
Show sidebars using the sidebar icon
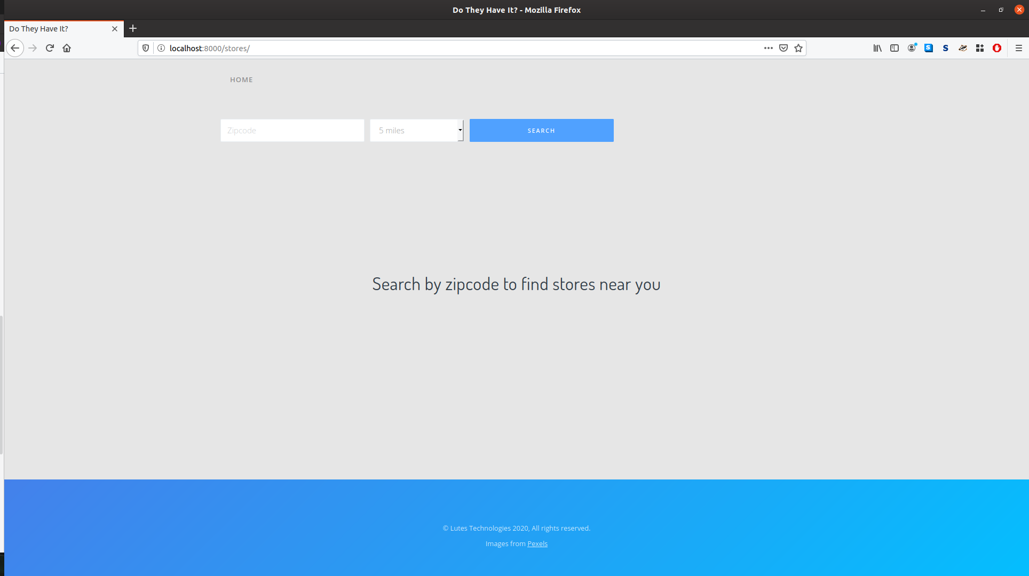coord(895,48)
